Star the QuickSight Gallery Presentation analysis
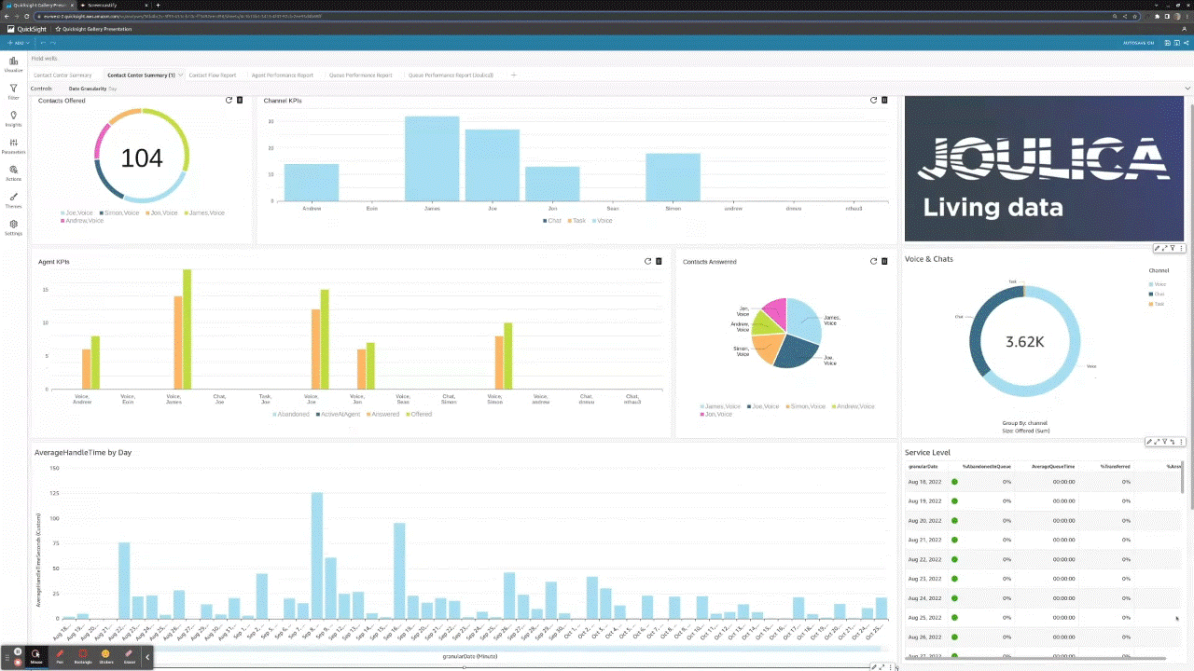The height and width of the screenshot is (671, 1194). coord(58,29)
